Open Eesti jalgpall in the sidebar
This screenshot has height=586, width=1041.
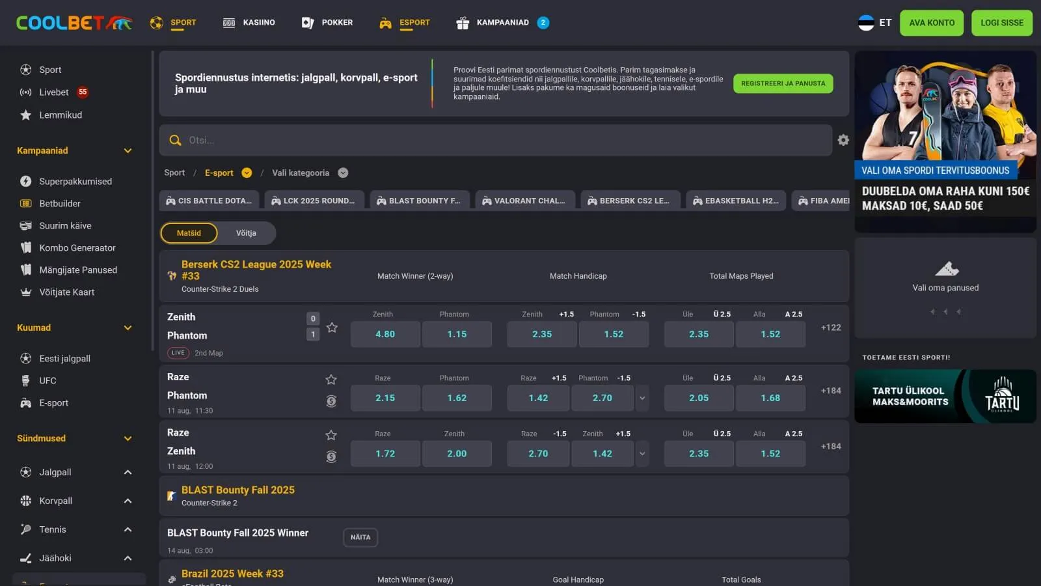[x=55, y=358]
